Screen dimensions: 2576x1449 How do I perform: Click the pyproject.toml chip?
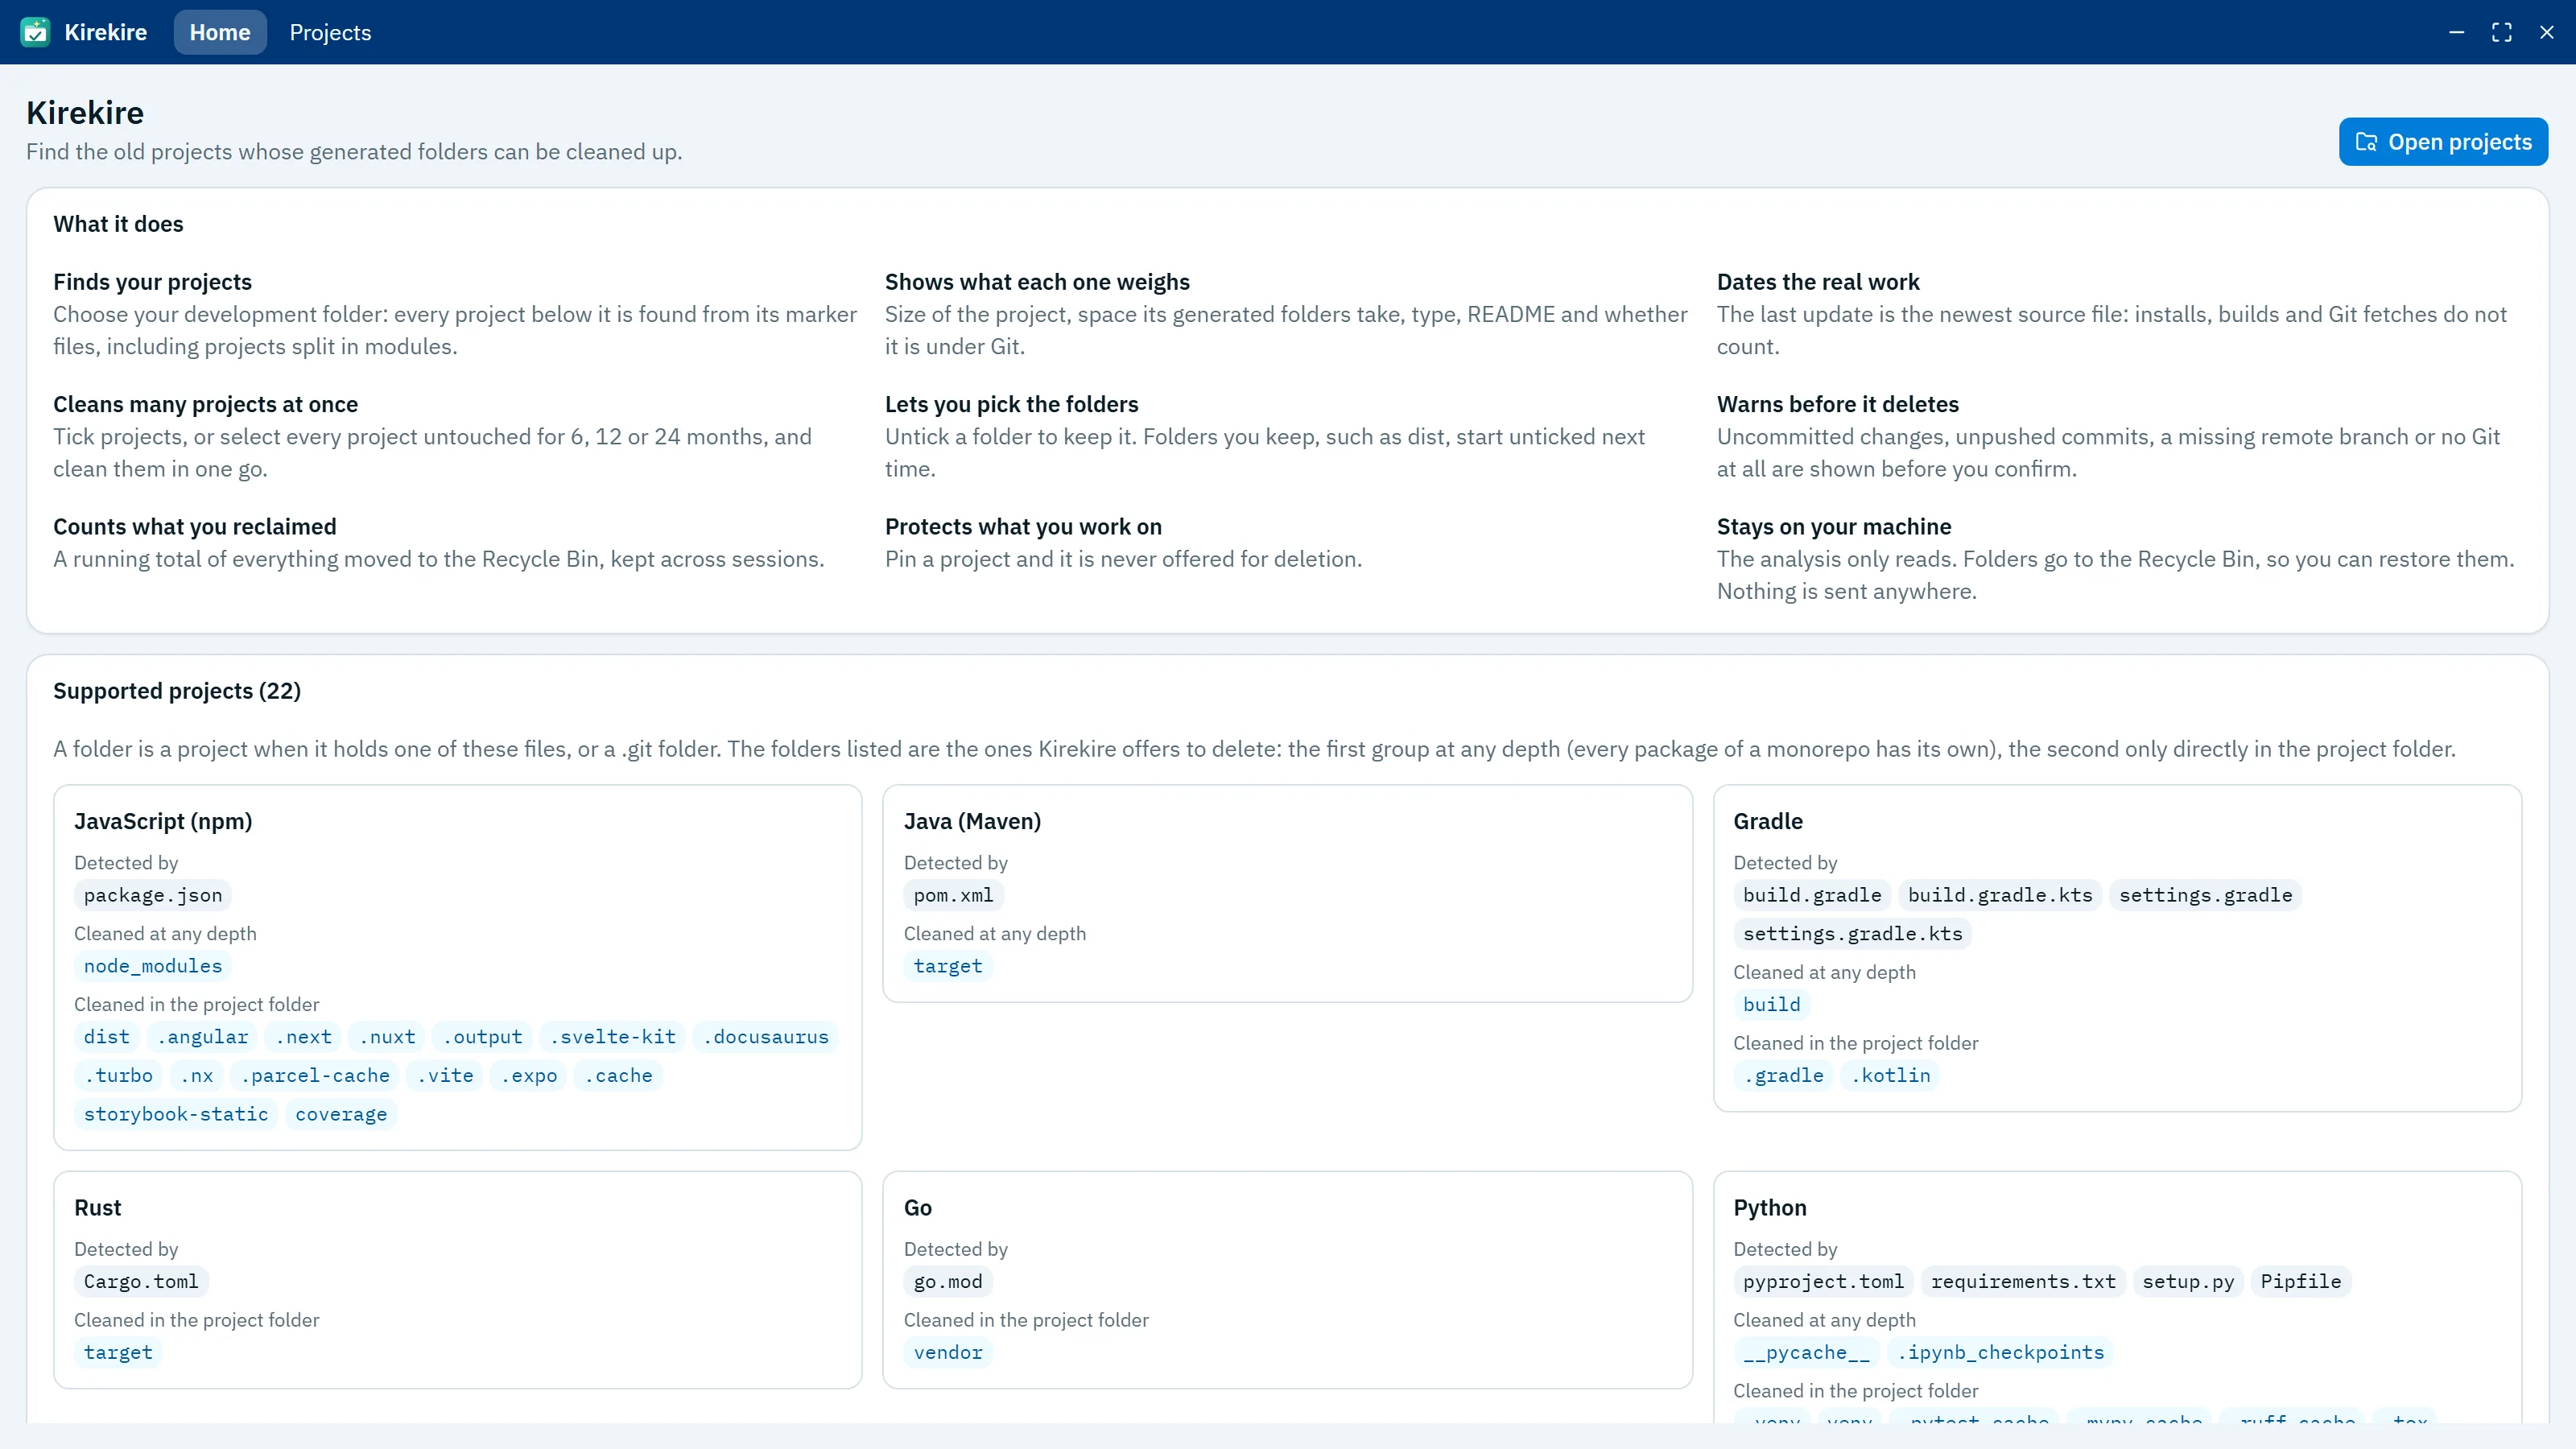[1823, 1282]
